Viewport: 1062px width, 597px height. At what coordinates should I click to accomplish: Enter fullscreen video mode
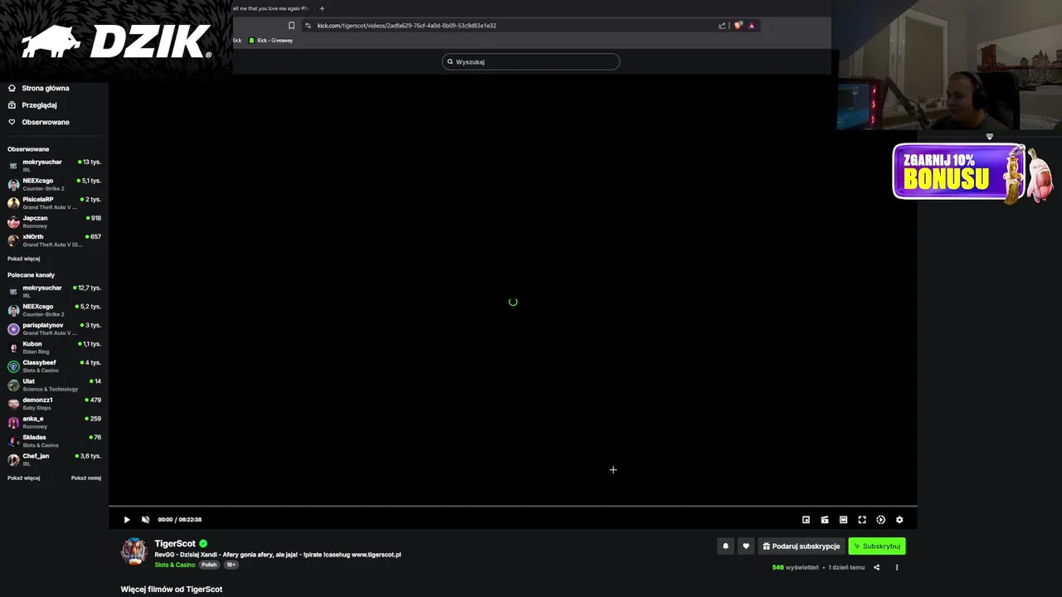(x=862, y=520)
